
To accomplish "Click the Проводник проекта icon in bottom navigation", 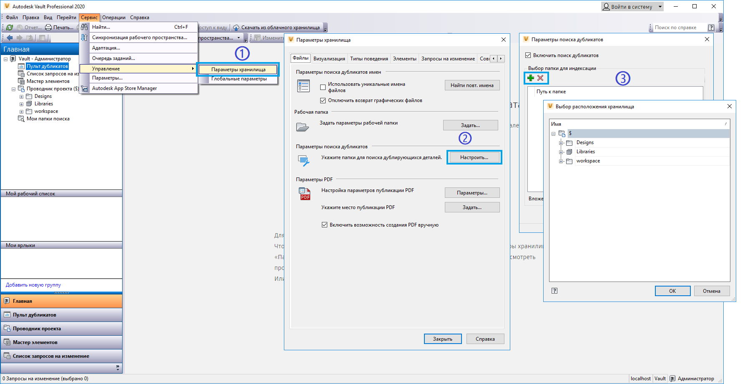I will (7, 329).
